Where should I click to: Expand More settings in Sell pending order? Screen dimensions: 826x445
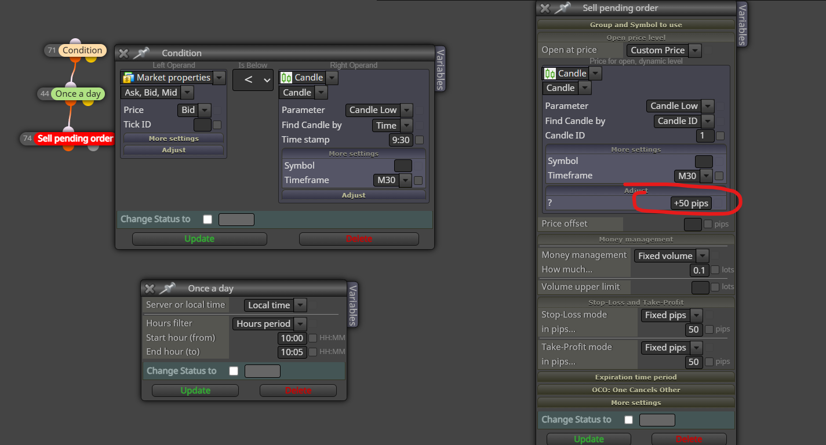click(636, 403)
